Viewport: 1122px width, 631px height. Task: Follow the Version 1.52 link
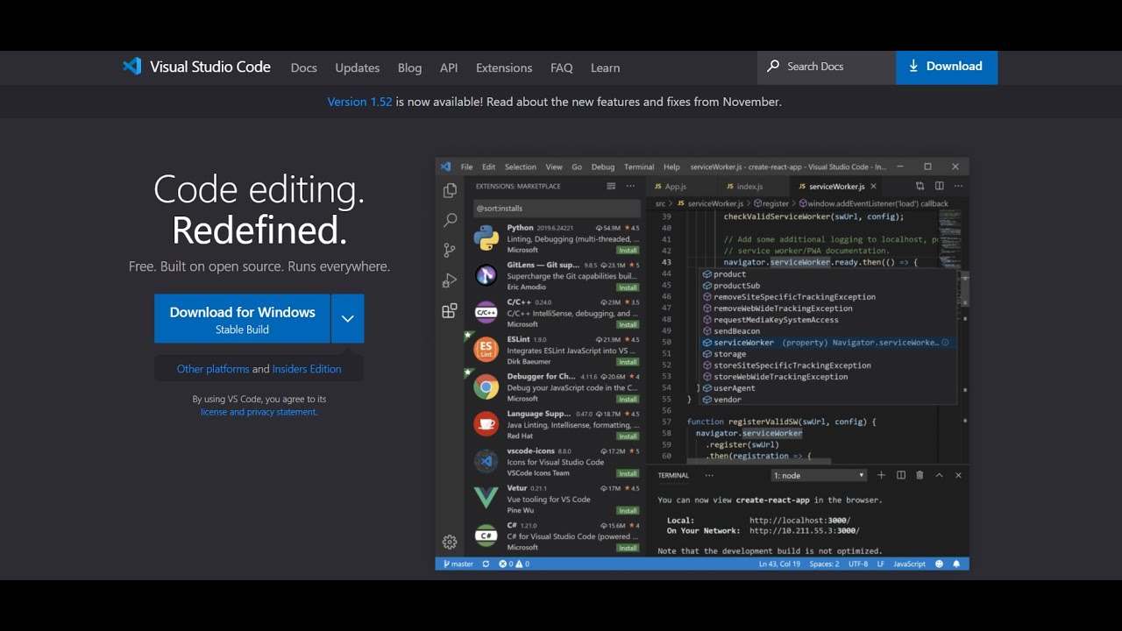coord(359,102)
